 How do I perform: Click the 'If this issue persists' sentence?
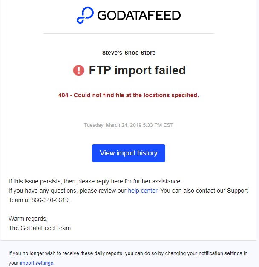tap(95, 181)
